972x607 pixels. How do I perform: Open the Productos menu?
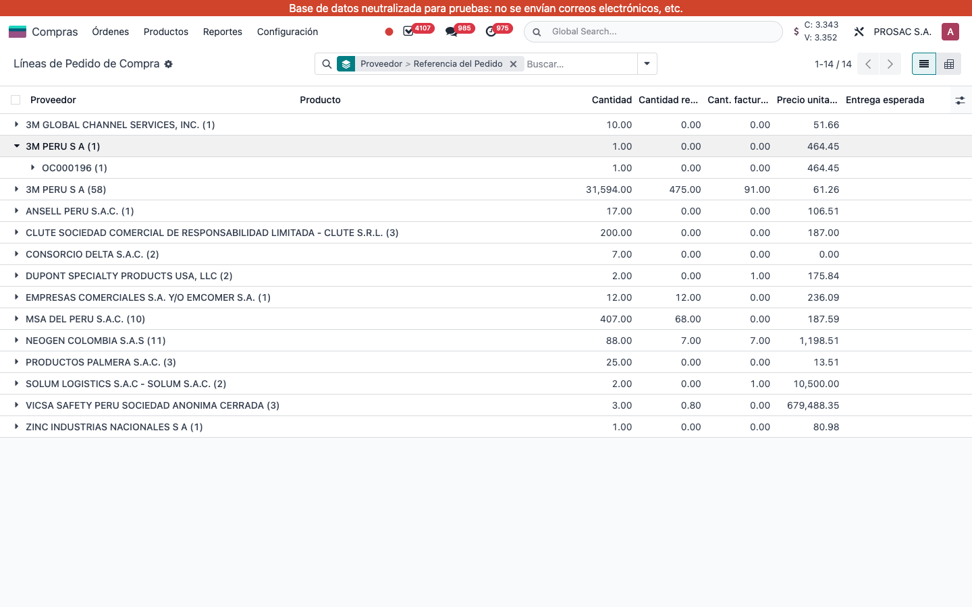coord(166,32)
